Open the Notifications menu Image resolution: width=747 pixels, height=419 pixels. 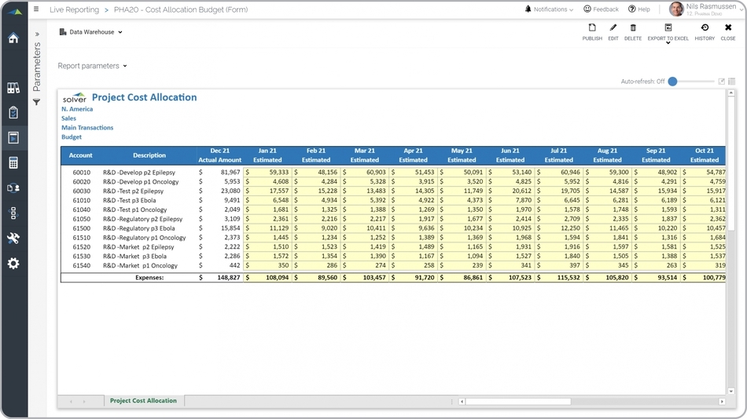[549, 9]
